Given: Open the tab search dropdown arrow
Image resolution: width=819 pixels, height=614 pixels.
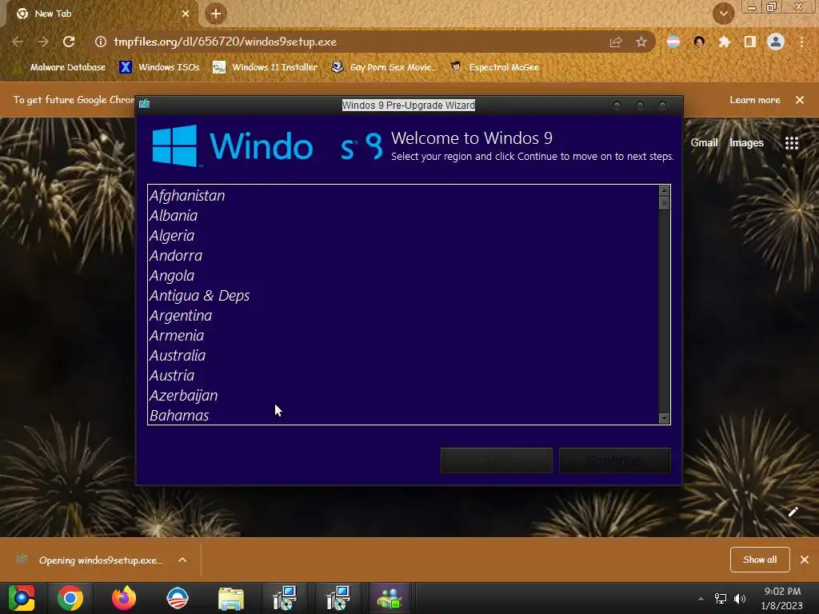Looking at the screenshot, I should click(x=724, y=14).
